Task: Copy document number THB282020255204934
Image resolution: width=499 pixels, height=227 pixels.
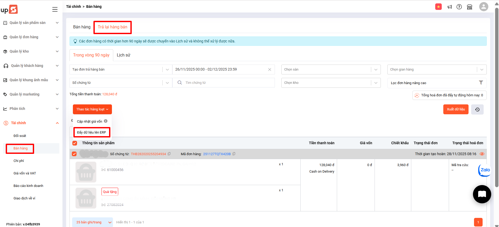Action: click(x=169, y=154)
